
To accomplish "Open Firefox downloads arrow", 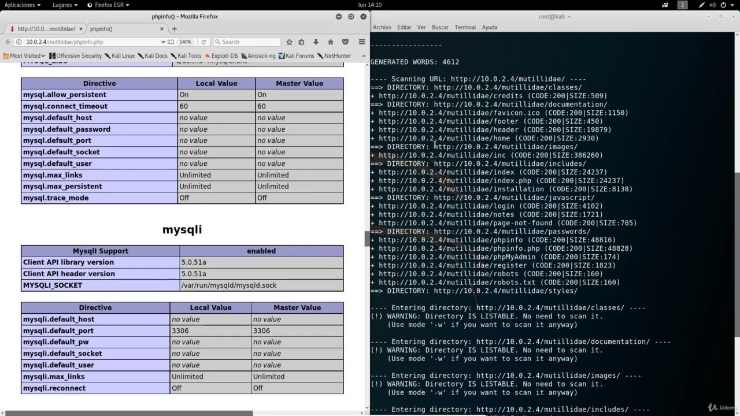I will click(316, 42).
